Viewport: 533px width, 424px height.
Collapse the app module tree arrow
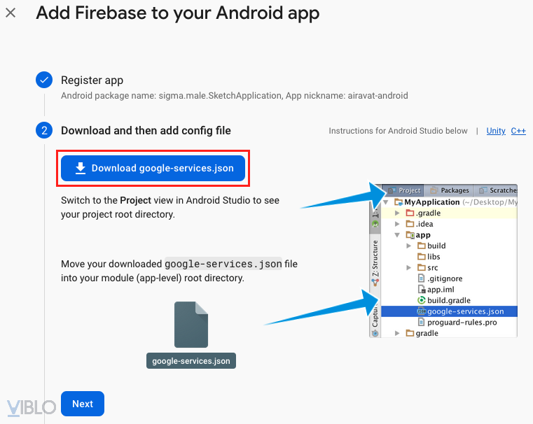click(399, 235)
